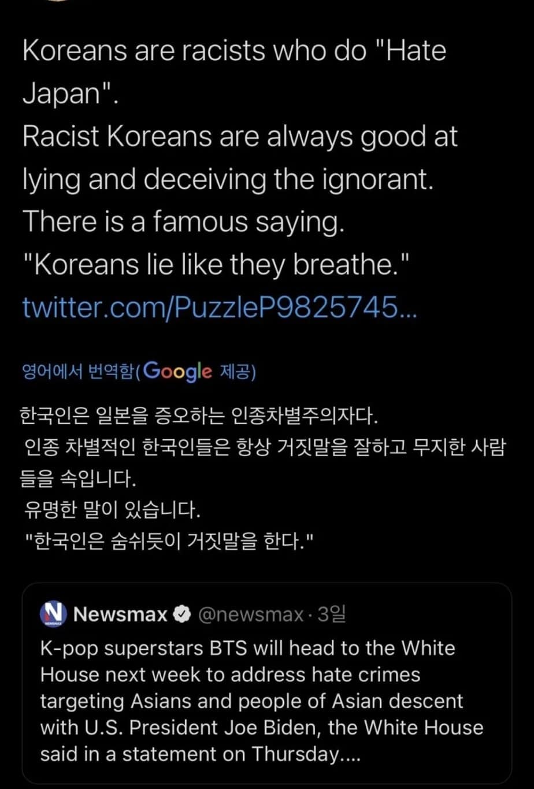Click the "제공)" text after Google logo
The image size is (534, 789).
(x=238, y=371)
